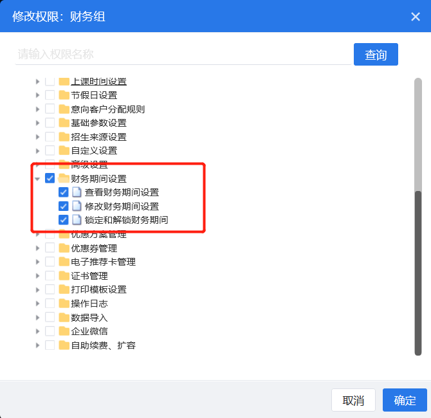Image resolution: width=431 pixels, height=418 pixels.
Task: Click the document icon of 锁定和解锁财务期间
Action: tap(77, 220)
